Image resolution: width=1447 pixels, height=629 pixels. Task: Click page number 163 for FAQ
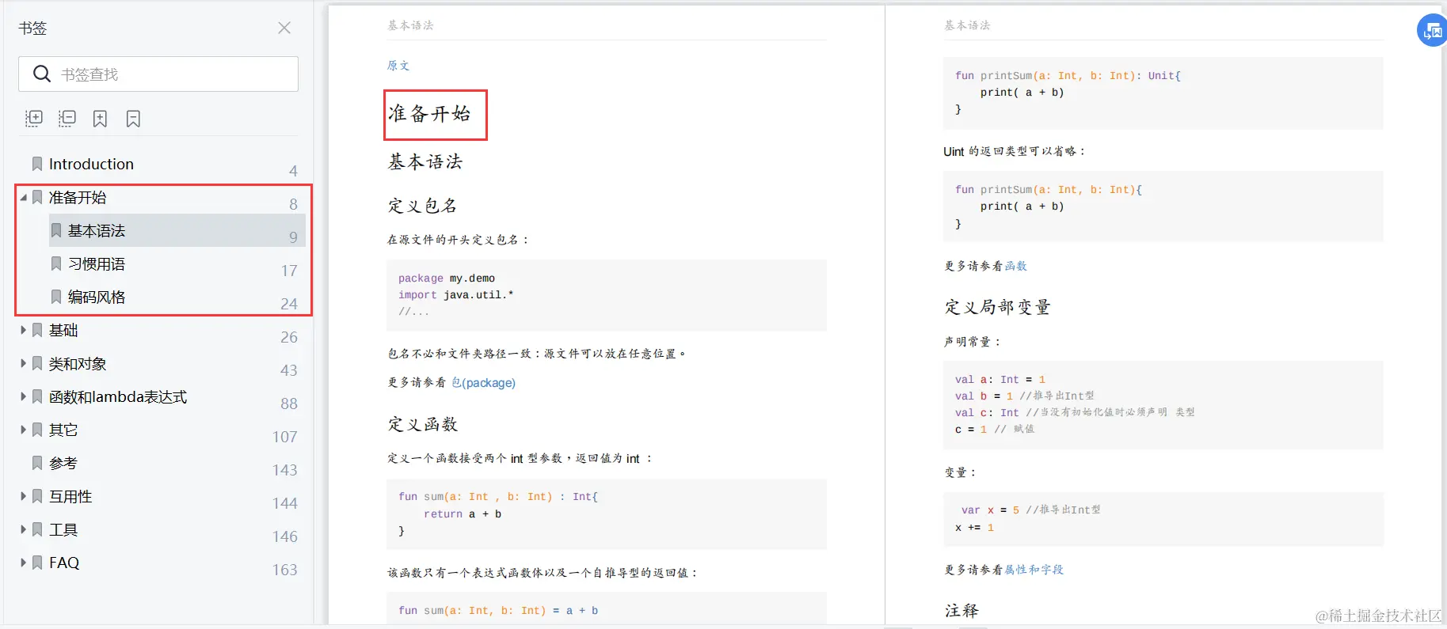point(285,570)
